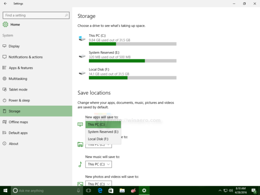Click the Settings gear taskbar button
Viewport: 260px width, 195px height.
(144, 191)
